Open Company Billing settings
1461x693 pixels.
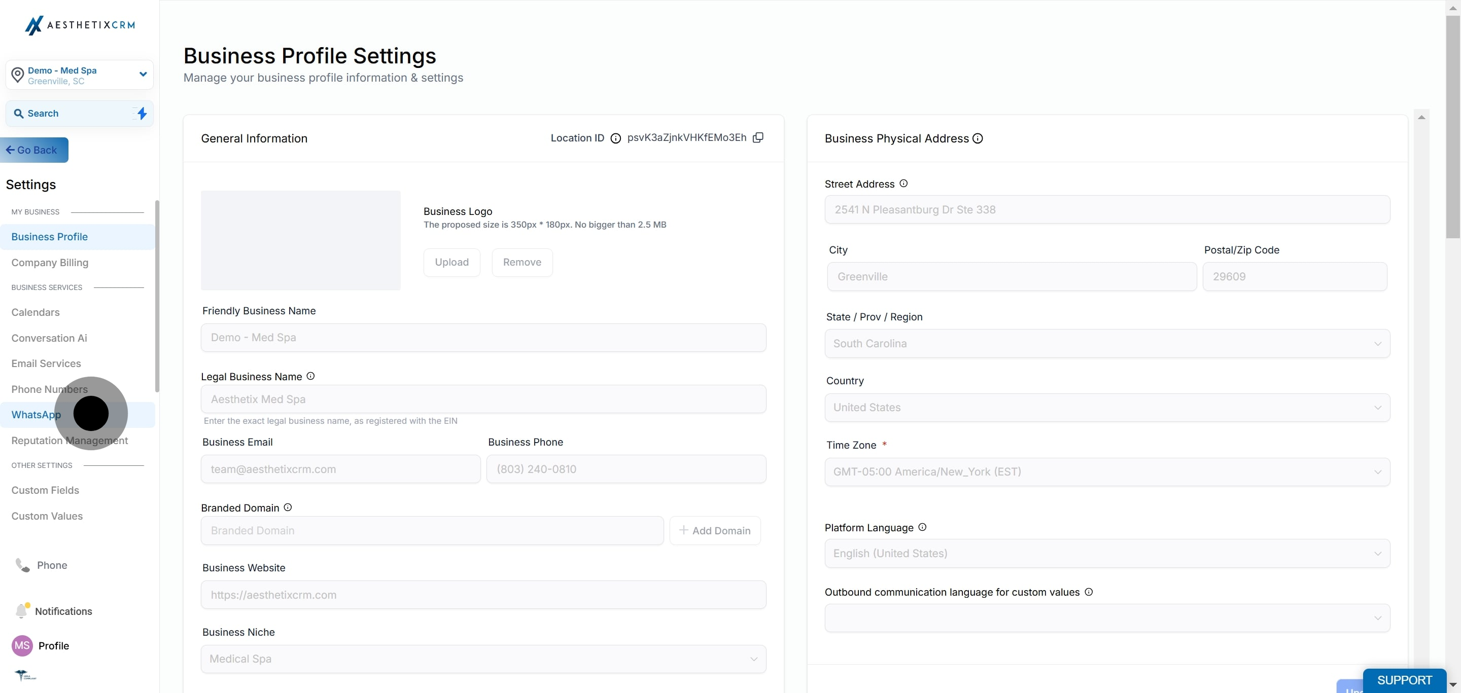77,263
